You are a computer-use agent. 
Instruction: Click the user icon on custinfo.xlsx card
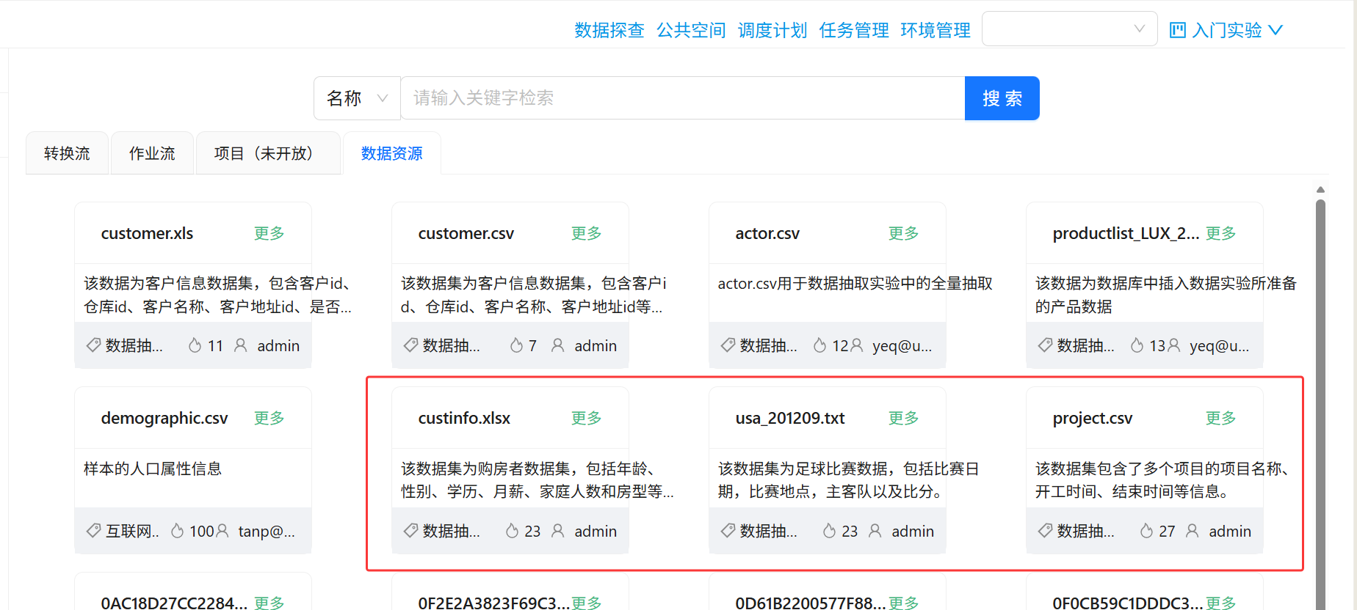coord(558,531)
